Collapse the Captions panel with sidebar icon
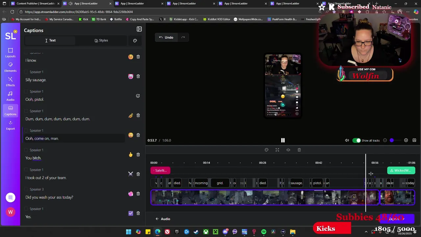The image size is (421, 237). (x=139, y=29)
